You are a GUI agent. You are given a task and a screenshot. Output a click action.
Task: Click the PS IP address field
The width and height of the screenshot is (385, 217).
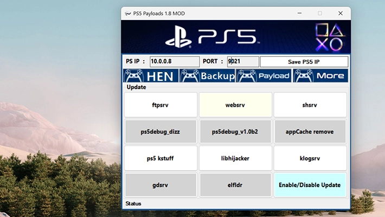[175, 61]
